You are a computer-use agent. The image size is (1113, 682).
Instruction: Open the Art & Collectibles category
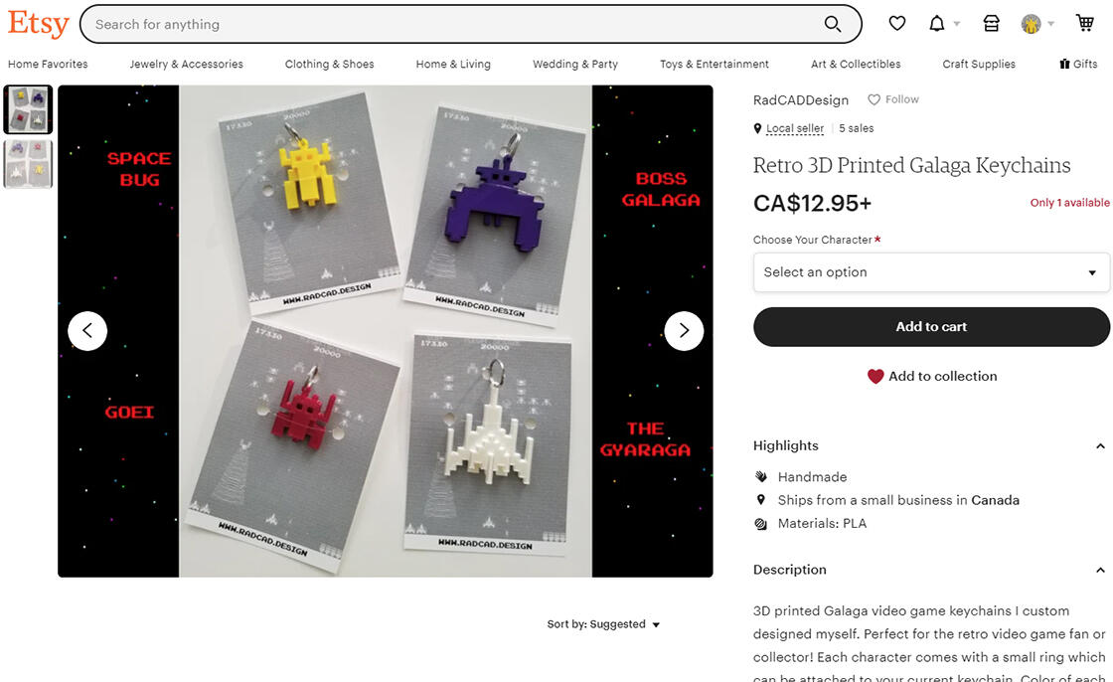pos(856,64)
